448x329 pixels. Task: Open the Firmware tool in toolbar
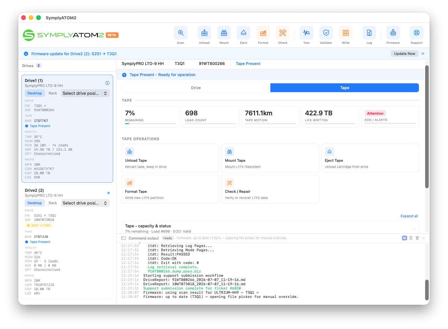point(393,33)
